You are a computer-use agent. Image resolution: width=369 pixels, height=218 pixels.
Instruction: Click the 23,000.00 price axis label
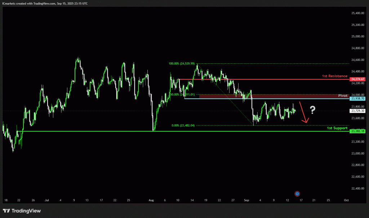tap(358, 153)
